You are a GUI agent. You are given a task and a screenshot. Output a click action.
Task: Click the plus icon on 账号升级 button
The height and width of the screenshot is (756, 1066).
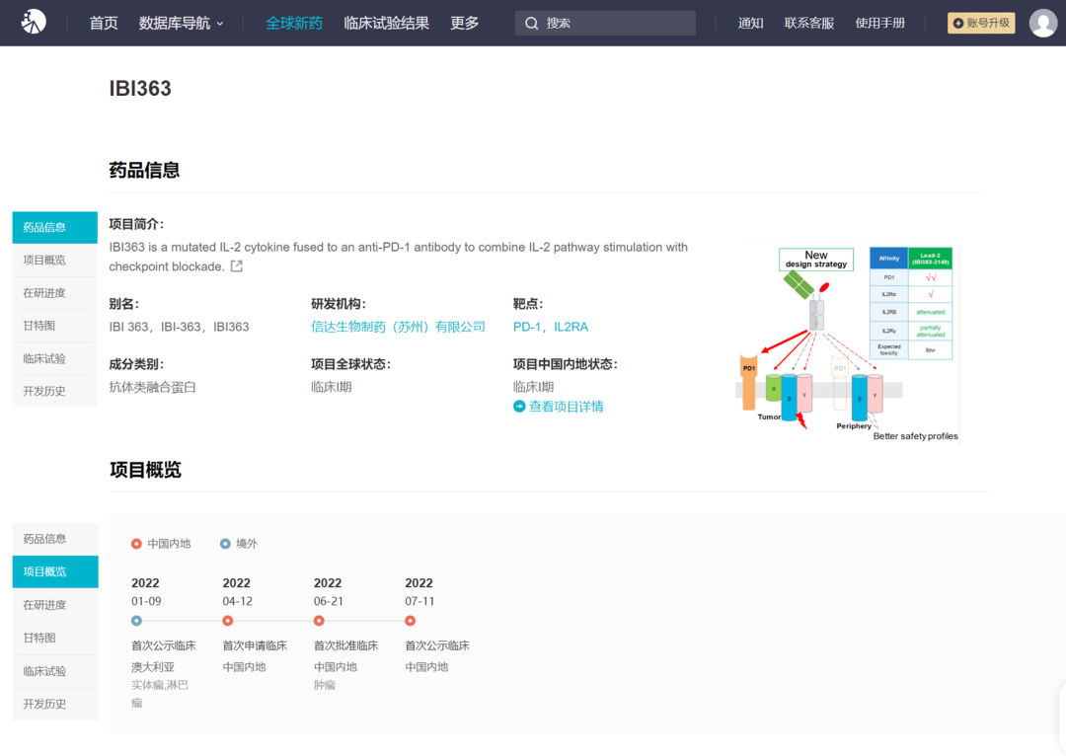(x=958, y=23)
